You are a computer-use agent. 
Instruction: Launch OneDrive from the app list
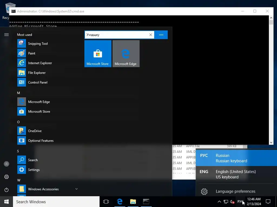pyautogui.click(x=48, y=131)
